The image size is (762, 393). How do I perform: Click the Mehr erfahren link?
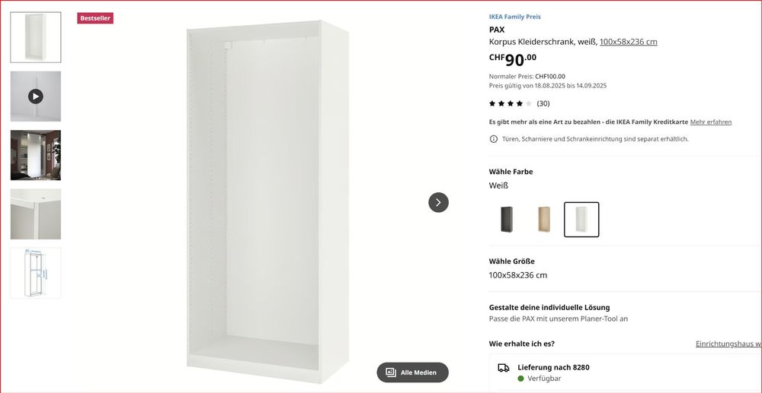coord(711,122)
